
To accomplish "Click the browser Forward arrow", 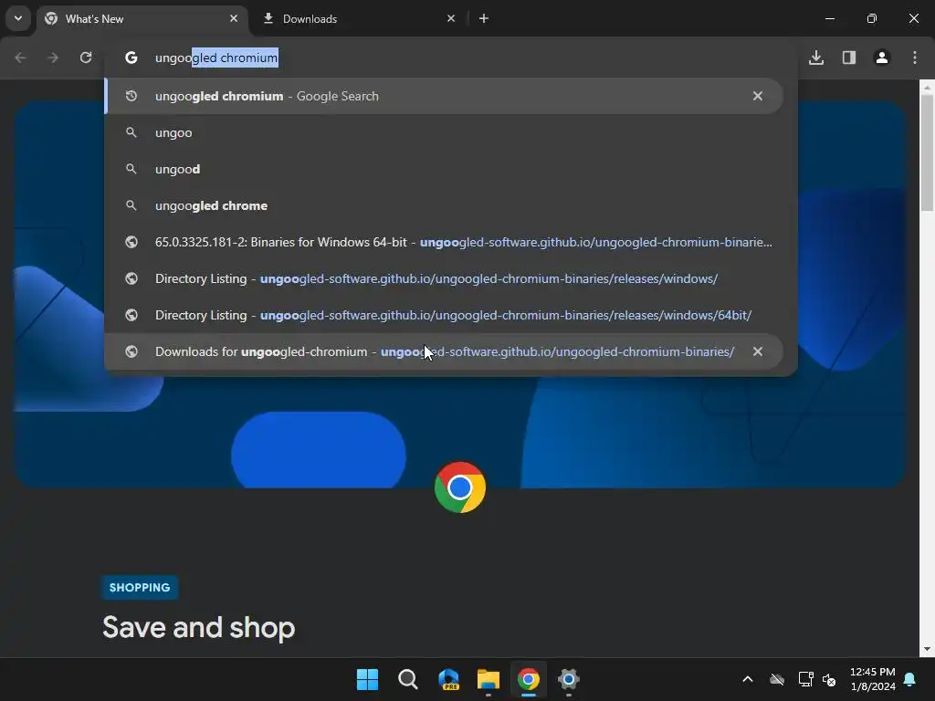I will tap(53, 58).
